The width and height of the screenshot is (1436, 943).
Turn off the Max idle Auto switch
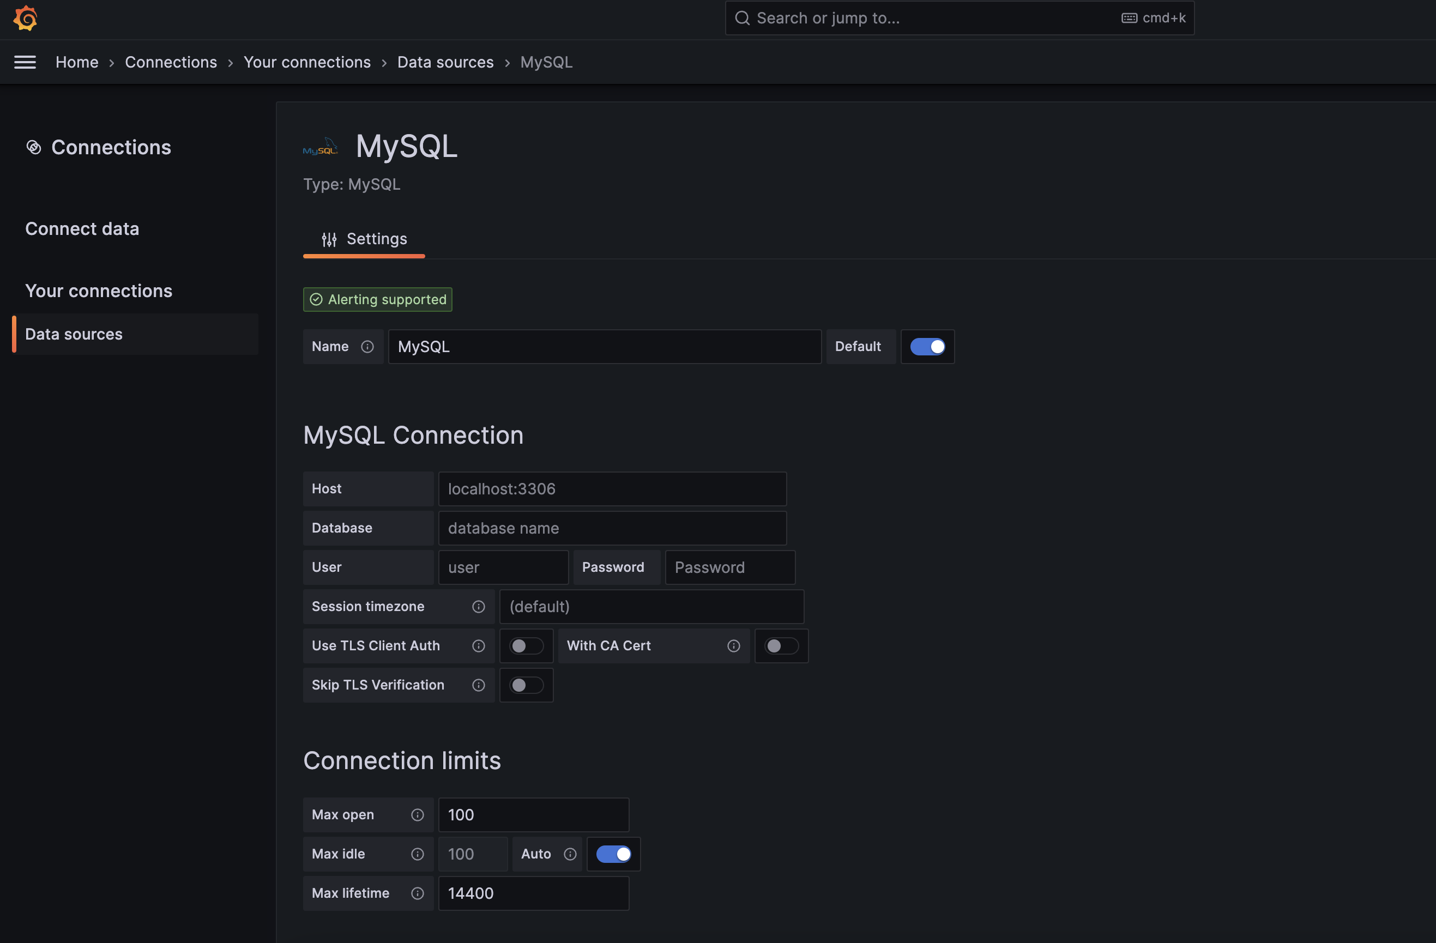tap(614, 854)
